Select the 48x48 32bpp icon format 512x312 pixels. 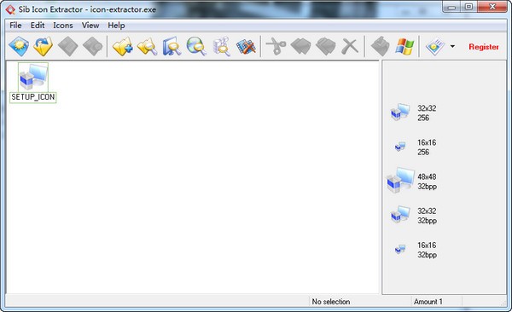[412, 181]
